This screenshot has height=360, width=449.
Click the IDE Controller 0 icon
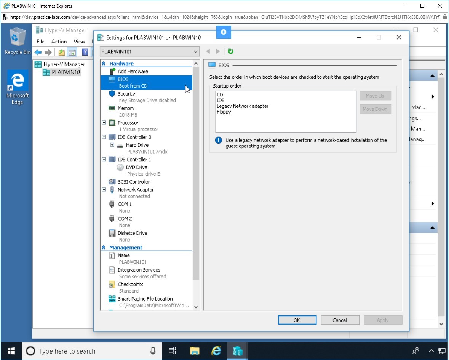tap(112, 137)
